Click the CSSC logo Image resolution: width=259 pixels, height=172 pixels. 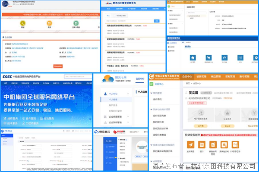pyautogui.click(x=7, y=77)
